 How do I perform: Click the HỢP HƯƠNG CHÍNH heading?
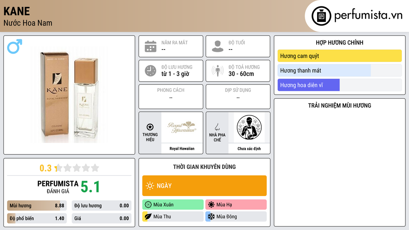(340, 42)
